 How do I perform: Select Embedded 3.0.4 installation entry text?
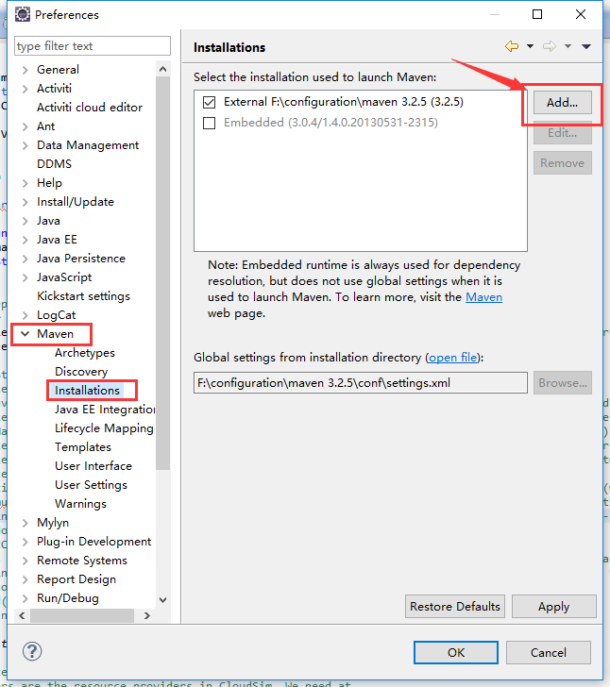330,123
